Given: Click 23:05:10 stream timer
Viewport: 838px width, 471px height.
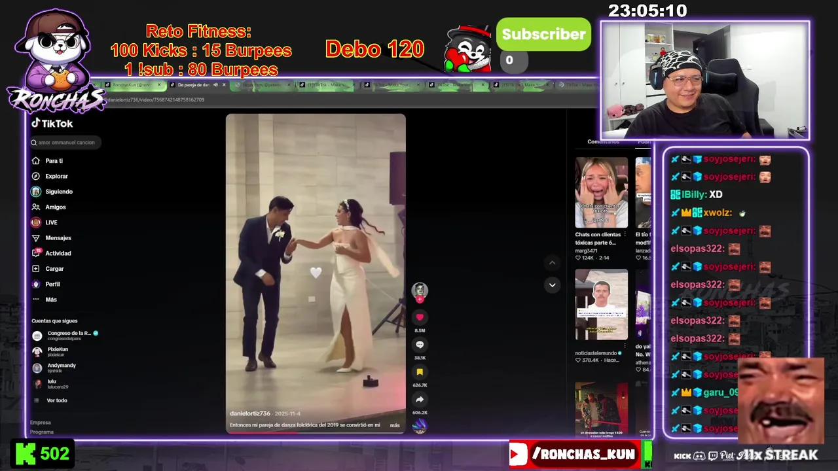Looking at the screenshot, I should pyautogui.click(x=647, y=10).
